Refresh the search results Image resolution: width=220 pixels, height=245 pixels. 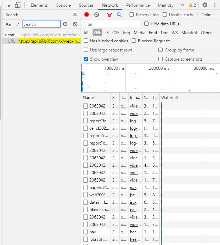(65, 24)
